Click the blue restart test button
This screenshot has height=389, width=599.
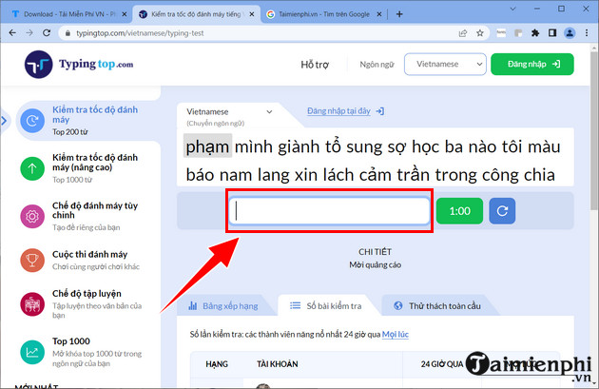tap(502, 211)
